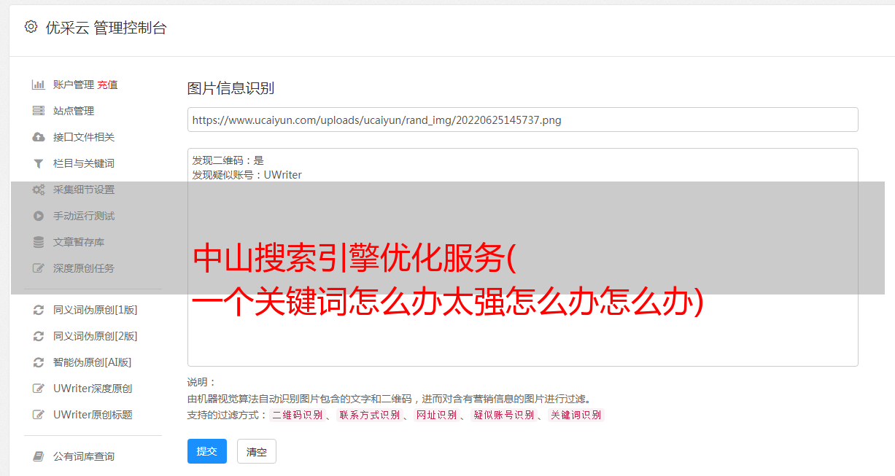Click the edit icon beside UWriter深度原创
The height and width of the screenshot is (476, 895).
[x=39, y=389]
